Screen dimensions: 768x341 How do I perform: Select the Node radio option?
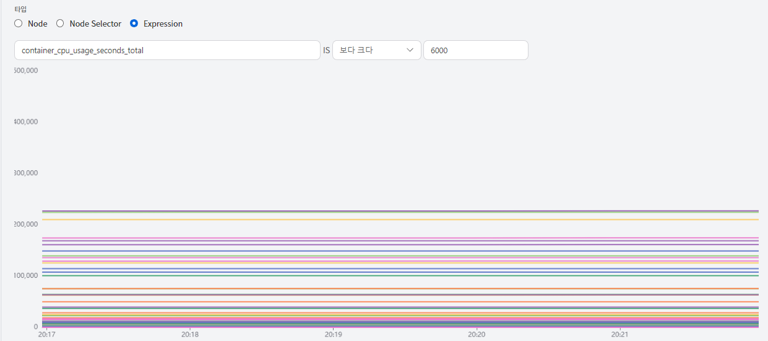[x=19, y=24]
